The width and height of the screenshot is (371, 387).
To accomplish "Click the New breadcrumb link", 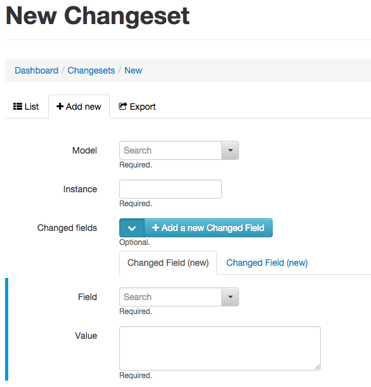I will point(133,70).
